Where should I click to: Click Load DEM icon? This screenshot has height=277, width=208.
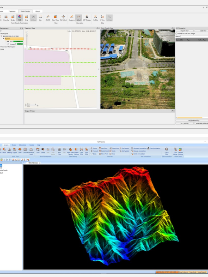click(81, 151)
